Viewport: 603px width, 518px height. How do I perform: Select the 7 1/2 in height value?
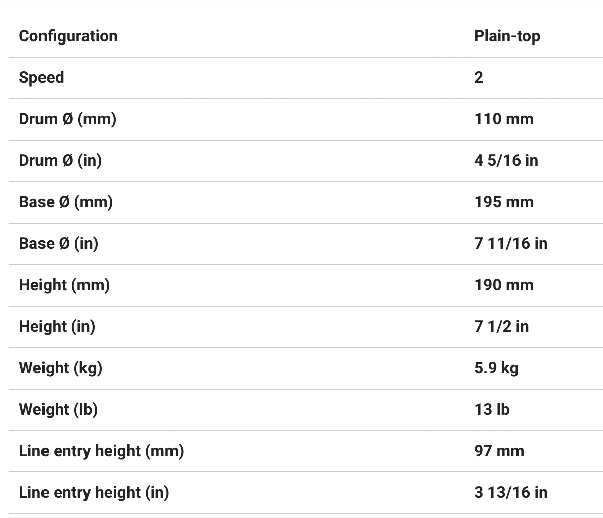coord(501,327)
